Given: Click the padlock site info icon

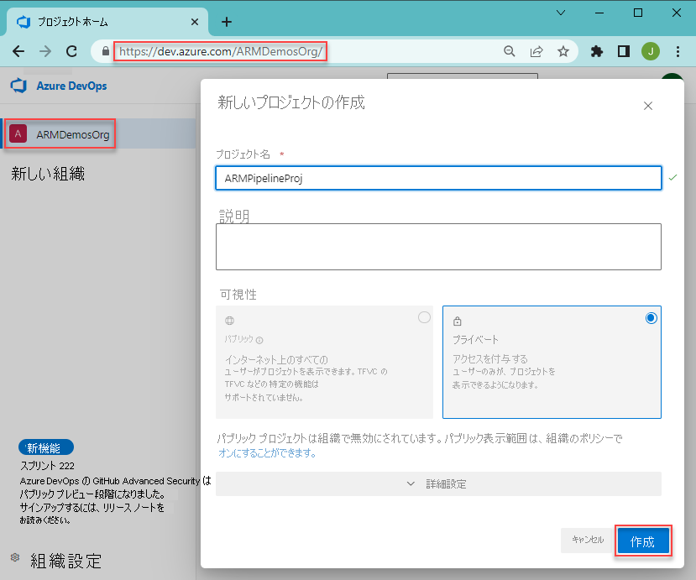Looking at the screenshot, I should tap(105, 51).
